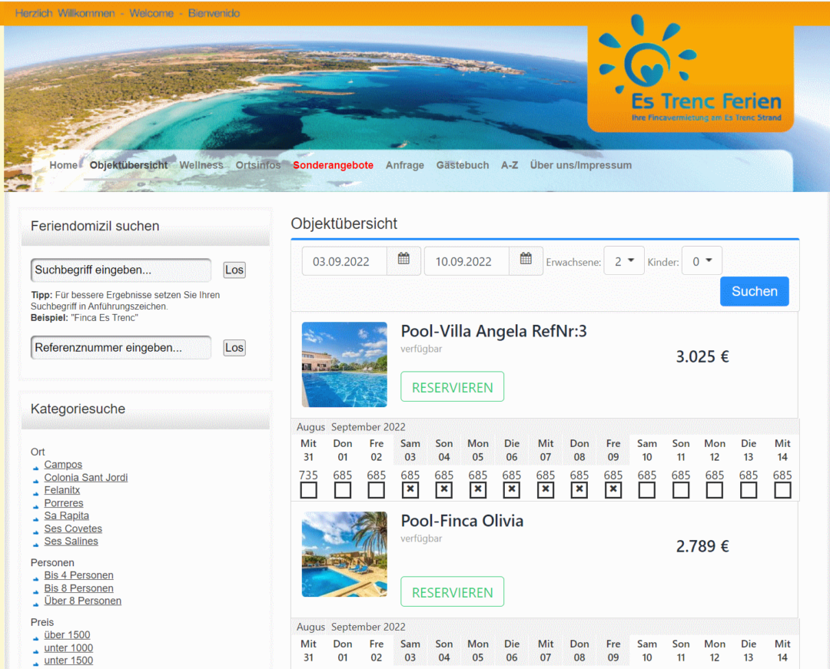The height and width of the screenshot is (669, 830).
Task: Go to the Gästebuch menu page
Action: pyautogui.click(x=463, y=165)
